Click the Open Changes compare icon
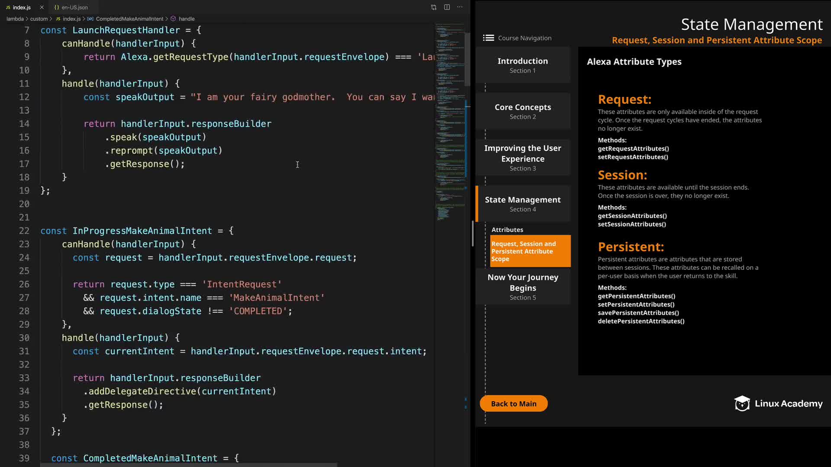The width and height of the screenshot is (831, 467). tap(434, 7)
